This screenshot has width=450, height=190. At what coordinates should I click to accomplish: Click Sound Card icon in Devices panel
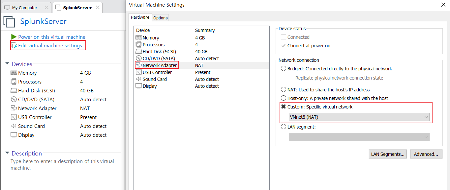14,126
